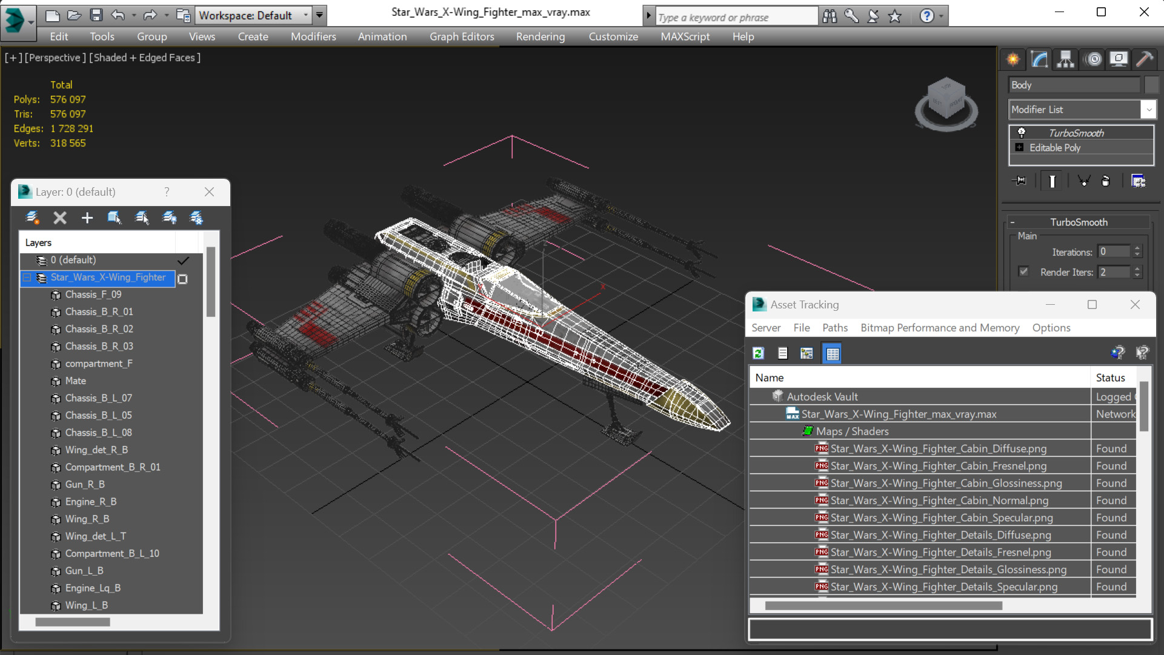
Task: Click Add Selection to Layer plus icon
Action: (87, 218)
